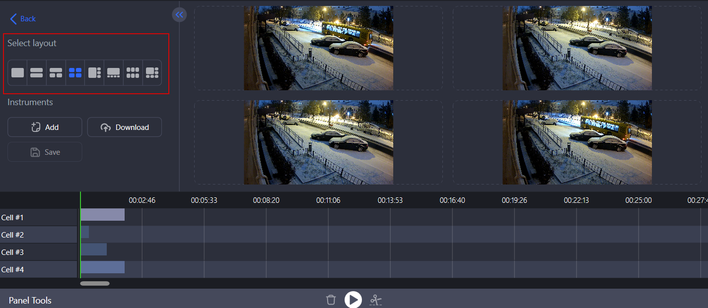
Task: Select the clip on the Cell #4 track
Action: point(102,267)
